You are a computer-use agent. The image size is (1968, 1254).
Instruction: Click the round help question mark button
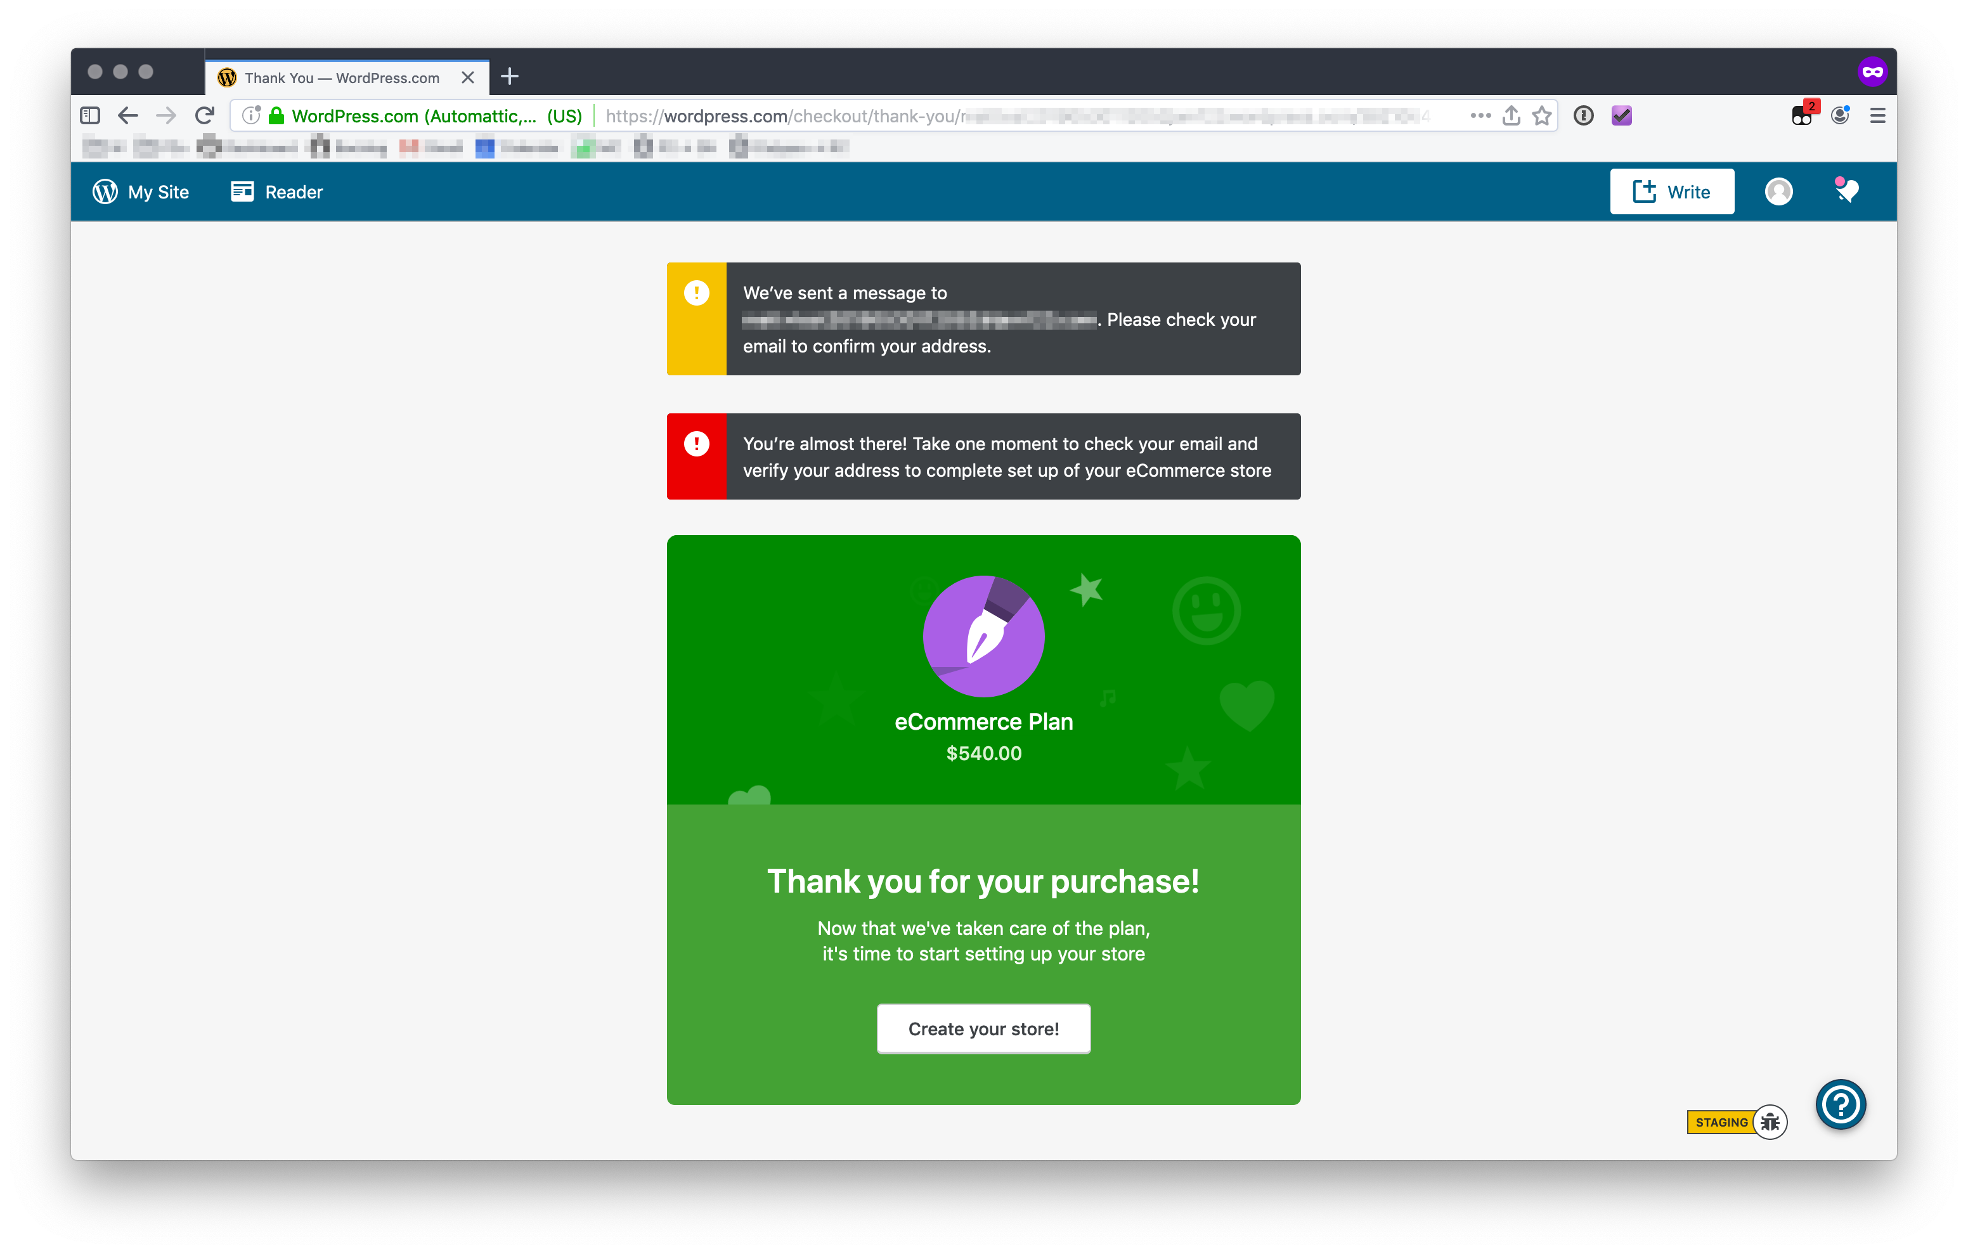(1841, 1104)
